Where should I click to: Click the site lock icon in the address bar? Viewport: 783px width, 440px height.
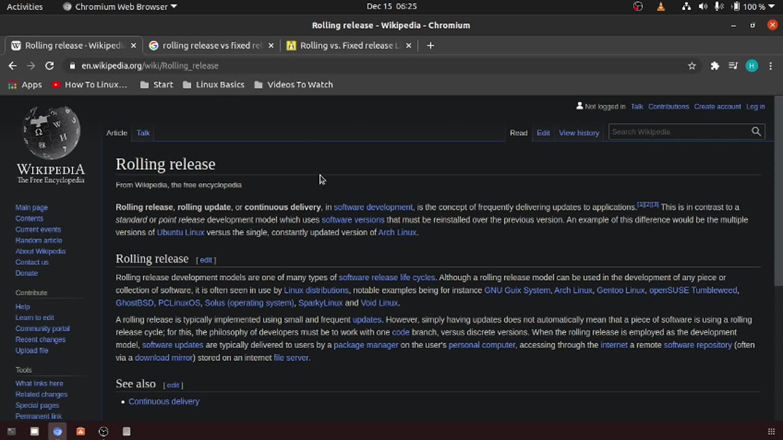coord(72,66)
